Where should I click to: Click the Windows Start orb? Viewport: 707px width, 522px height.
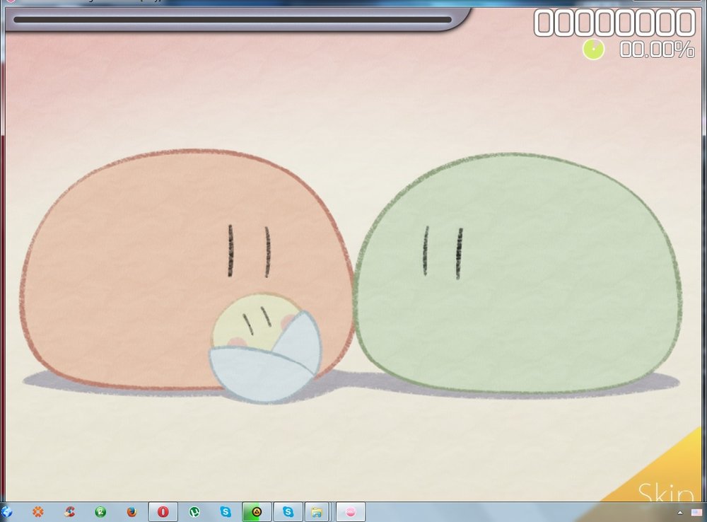[7, 511]
